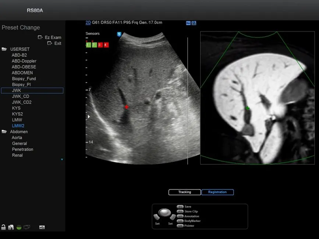Switch to the Tracking tab

point(185,192)
